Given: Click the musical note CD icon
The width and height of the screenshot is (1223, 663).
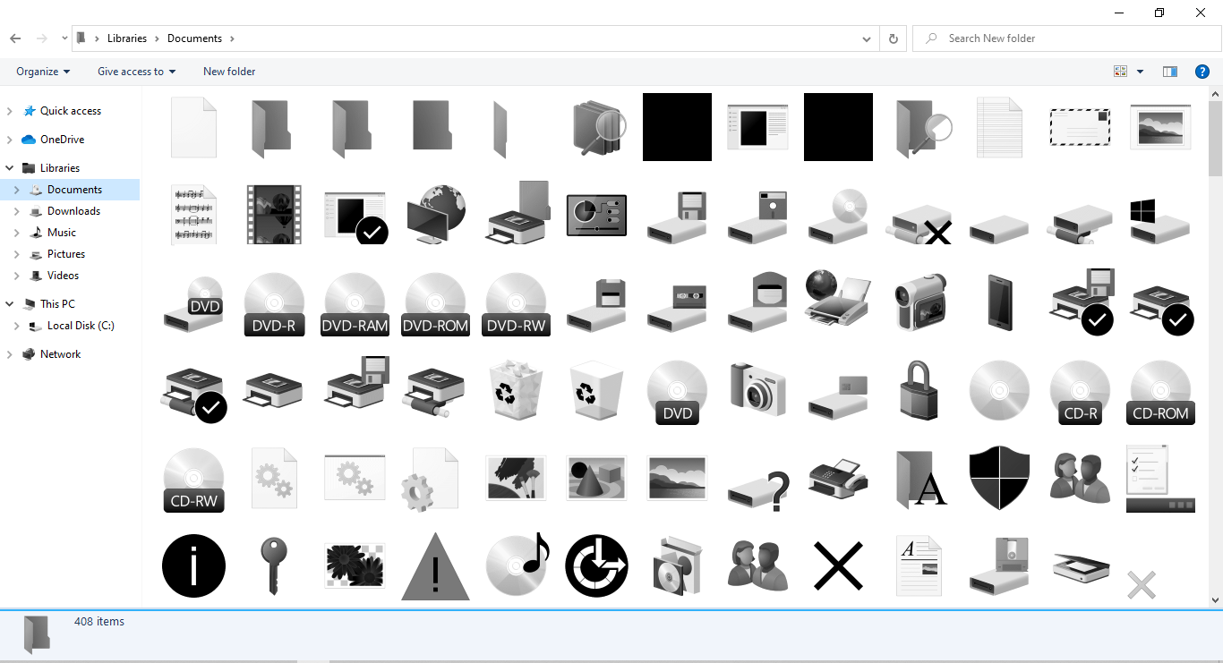Looking at the screenshot, I should click(x=516, y=565).
